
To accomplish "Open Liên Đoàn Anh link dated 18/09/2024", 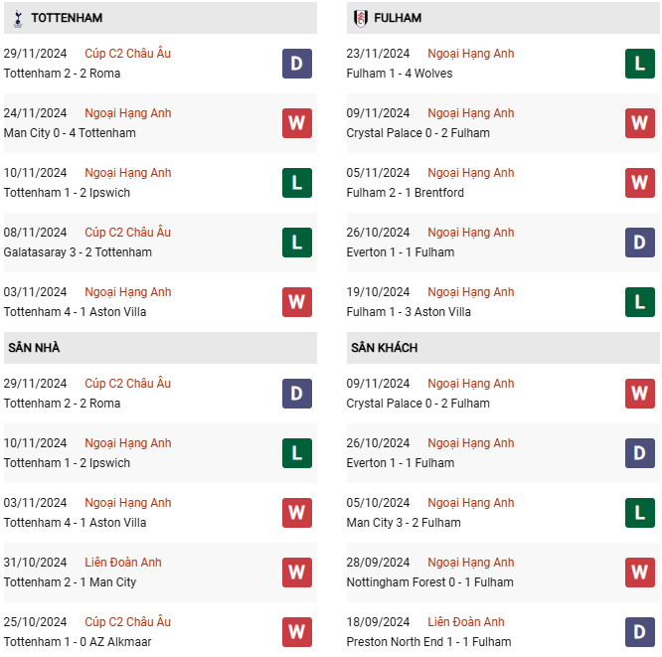I will click(465, 622).
